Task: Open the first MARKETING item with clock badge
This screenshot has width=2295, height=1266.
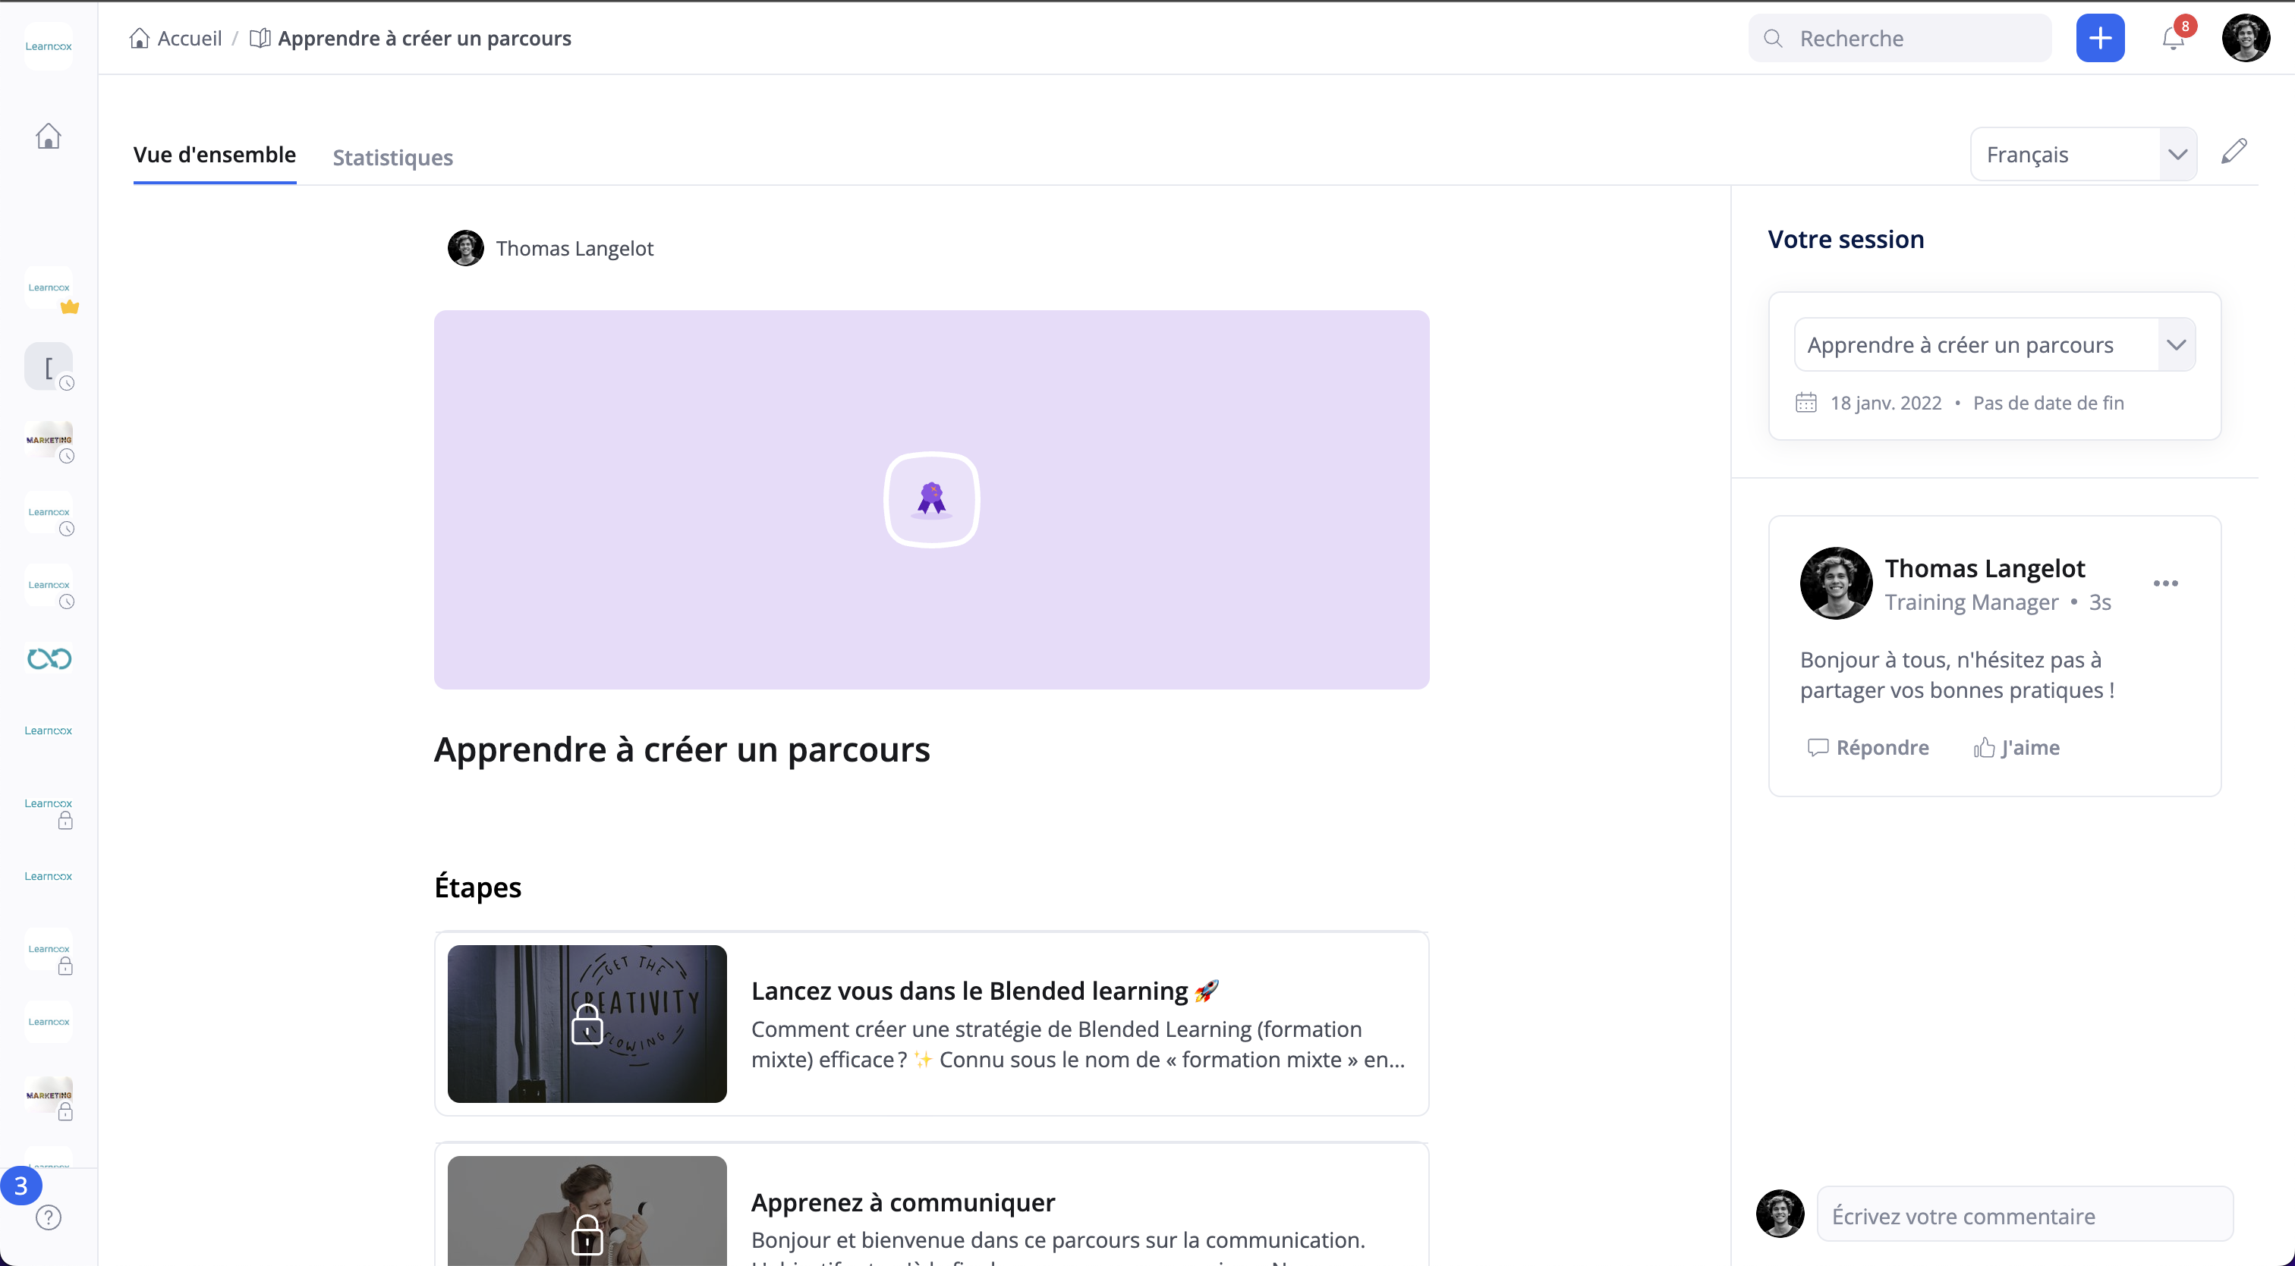Action: pyautogui.click(x=48, y=440)
